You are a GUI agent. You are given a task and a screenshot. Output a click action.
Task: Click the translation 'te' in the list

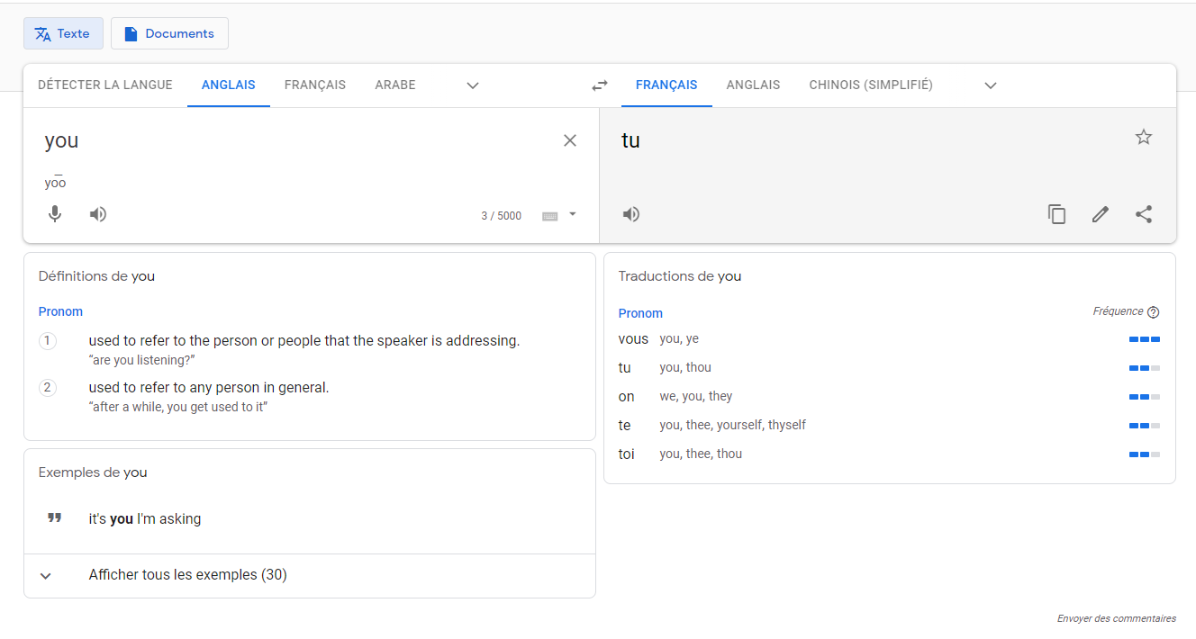(625, 425)
